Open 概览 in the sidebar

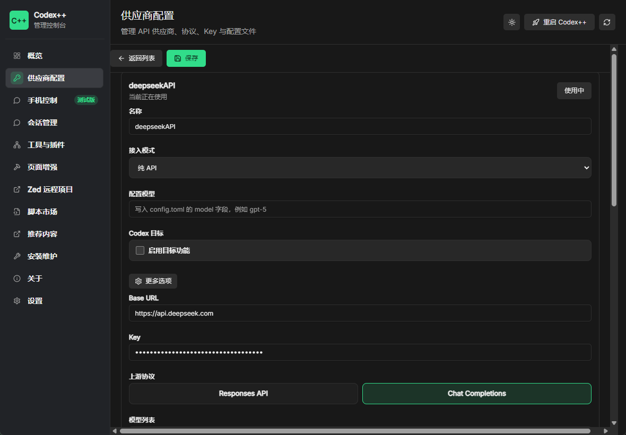click(x=54, y=56)
